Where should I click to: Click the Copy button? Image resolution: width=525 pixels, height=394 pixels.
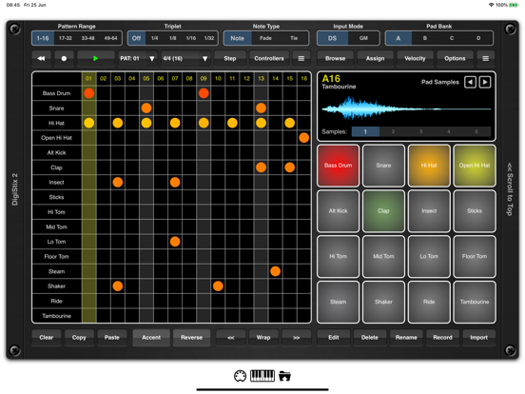(79, 338)
